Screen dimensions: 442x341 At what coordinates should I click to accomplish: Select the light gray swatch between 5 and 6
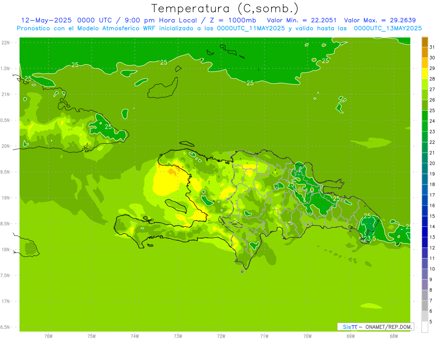425,316
